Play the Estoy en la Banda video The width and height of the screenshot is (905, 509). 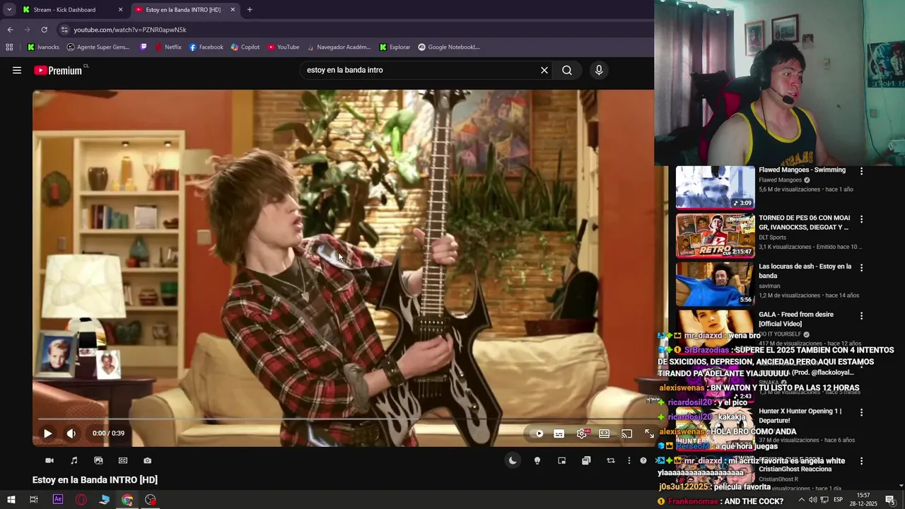pyautogui.click(x=47, y=433)
